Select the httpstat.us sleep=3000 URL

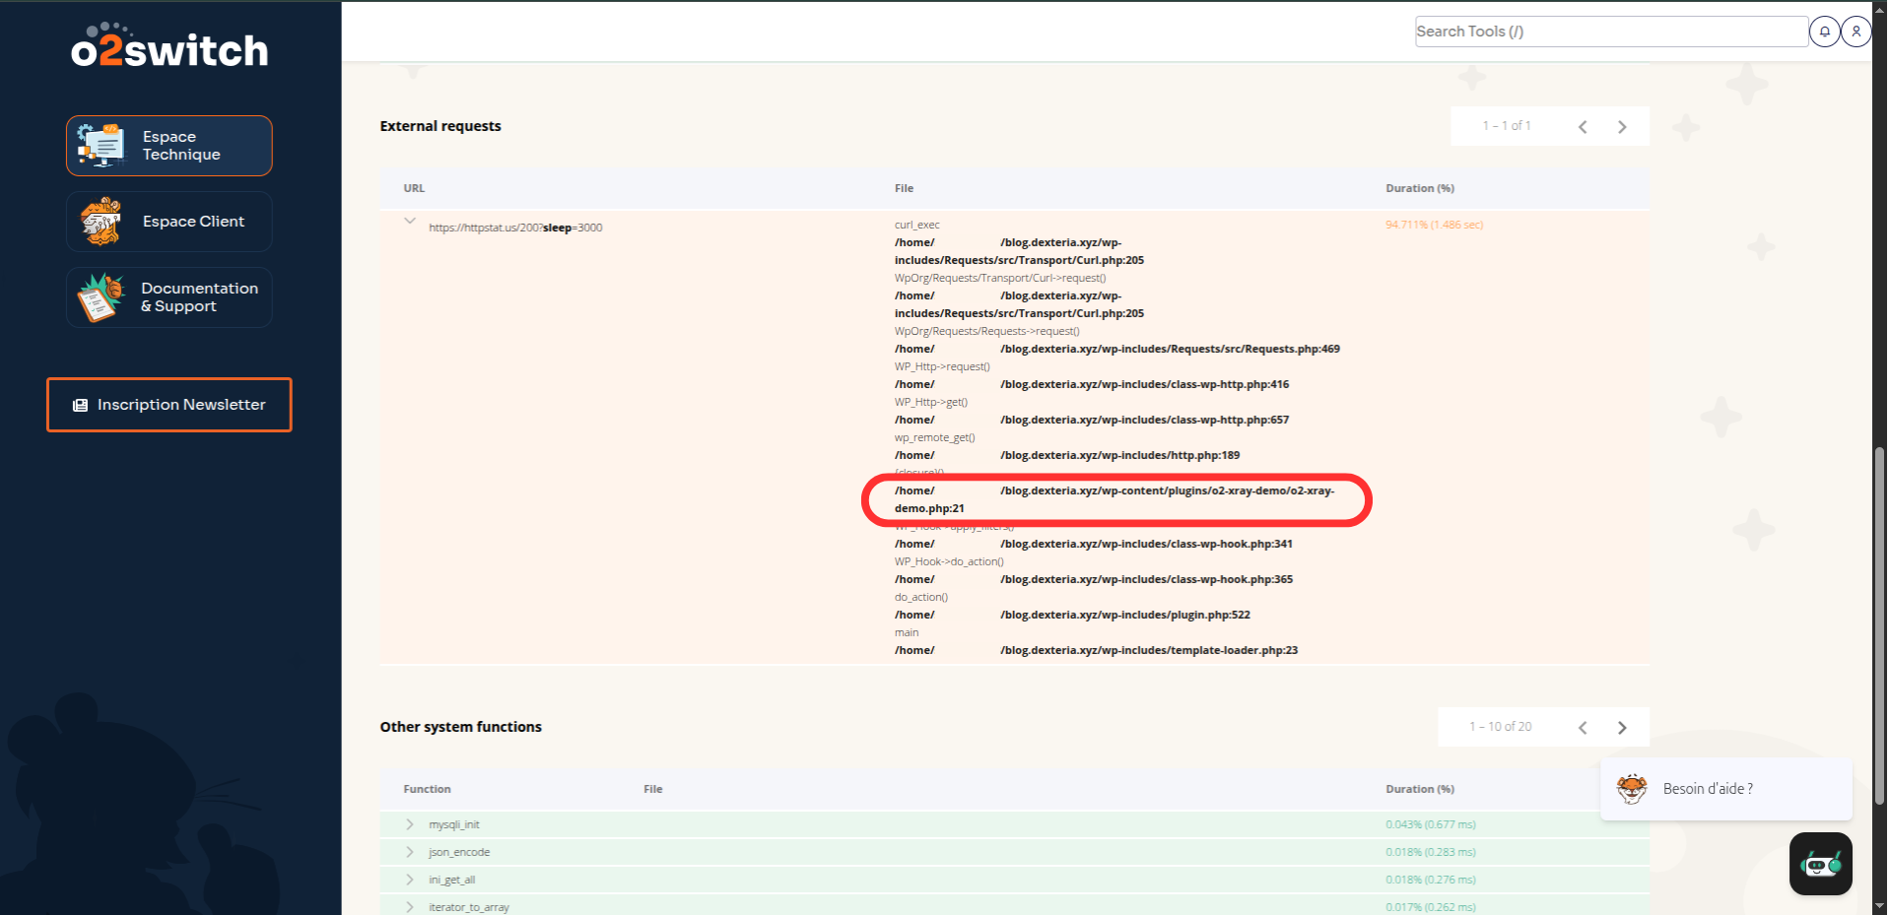pos(515,228)
